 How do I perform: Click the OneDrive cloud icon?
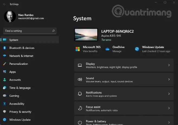tap(107, 49)
